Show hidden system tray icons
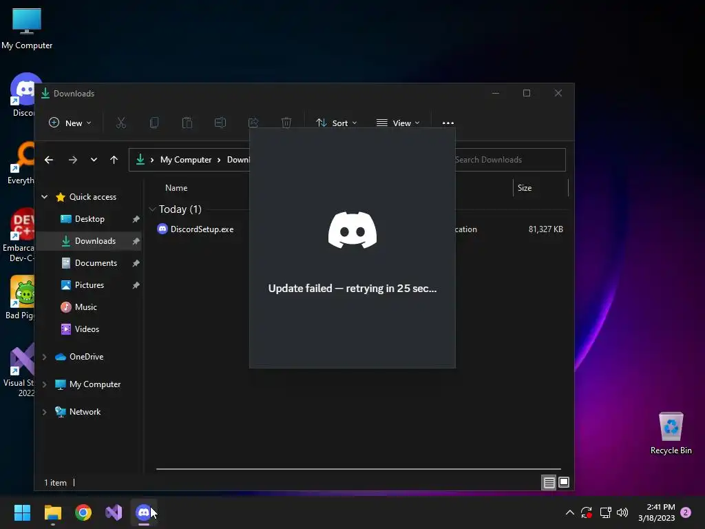Image resolution: width=705 pixels, height=529 pixels. pyautogui.click(x=569, y=512)
